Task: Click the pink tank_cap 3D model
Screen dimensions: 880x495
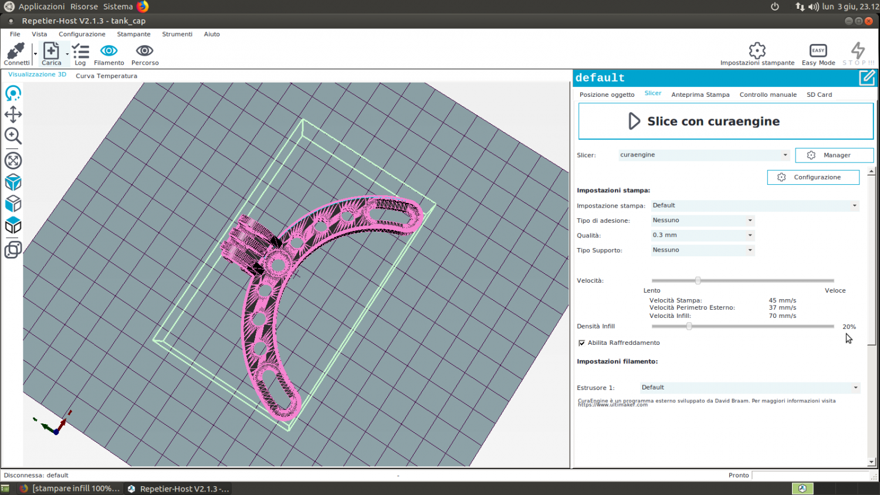Action: coord(277,265)
